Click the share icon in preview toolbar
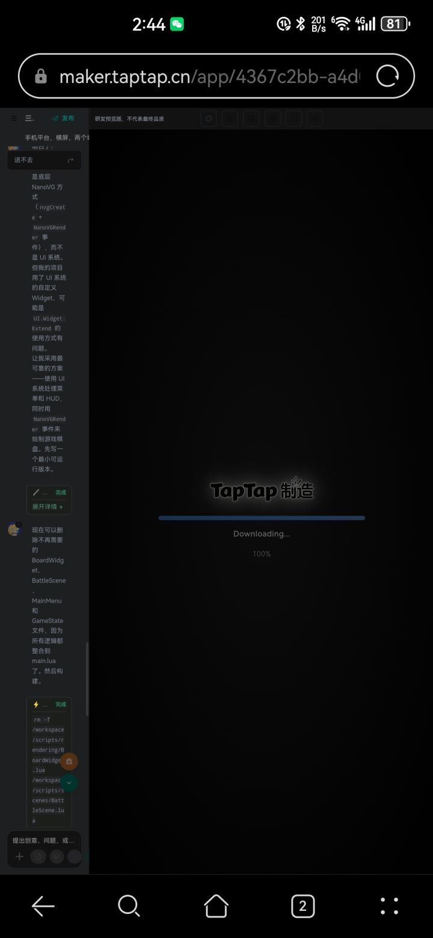Viewport: 433px width, 938px height. [x=315, y=119]
